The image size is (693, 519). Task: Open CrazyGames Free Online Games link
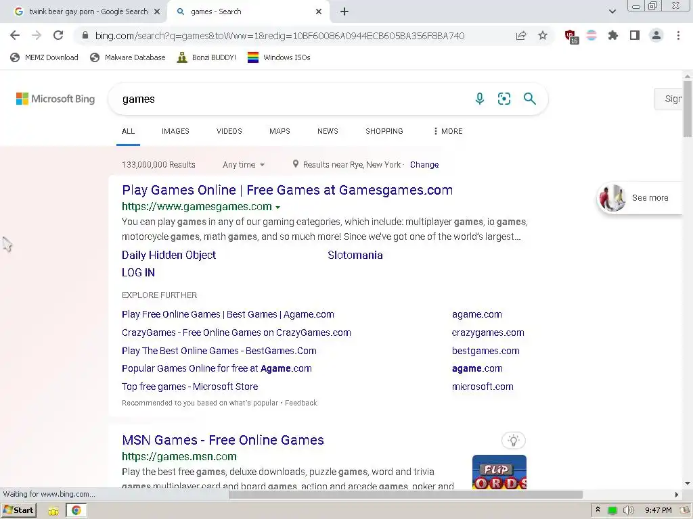coord(236,332)
